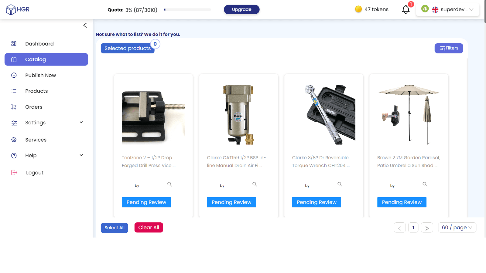Screen dimensions: 486x273
Task: Open Orders using the cart icon
Action: [14, 106]
